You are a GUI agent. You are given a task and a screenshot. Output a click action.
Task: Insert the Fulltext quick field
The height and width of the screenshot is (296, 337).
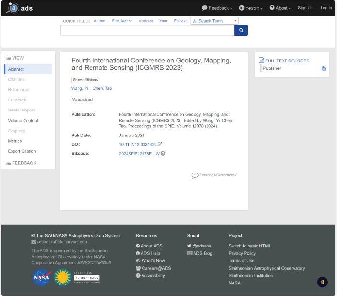180,21
